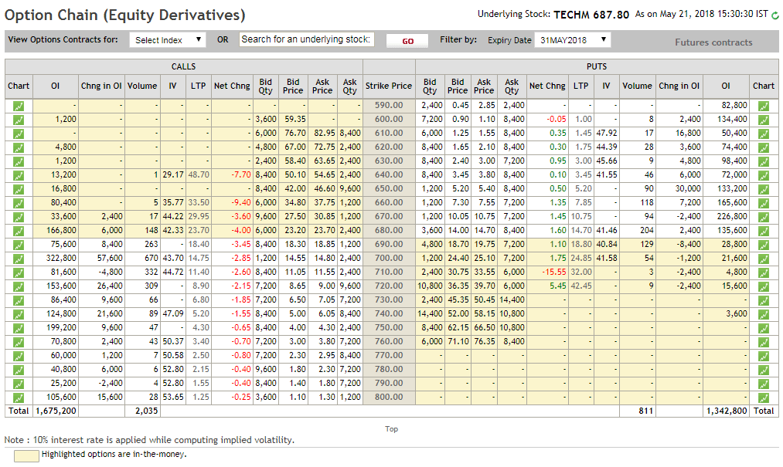Viewport: 783px width, 467px height.
Task: Select puts total OI 1,342,800
Action: [x=727, y=411]
